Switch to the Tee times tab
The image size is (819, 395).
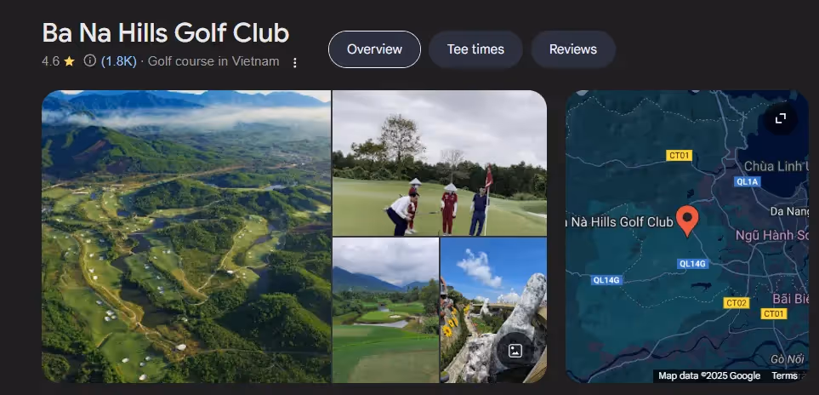(x=475, y=49)
